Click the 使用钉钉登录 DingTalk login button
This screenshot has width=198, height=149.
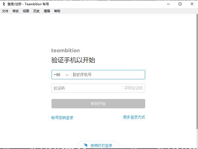[98, 145]
